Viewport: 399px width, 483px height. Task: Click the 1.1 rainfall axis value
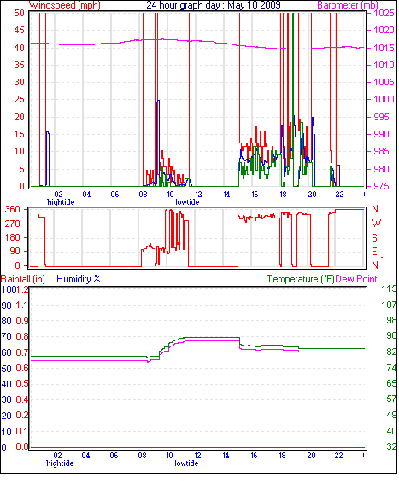21,306
